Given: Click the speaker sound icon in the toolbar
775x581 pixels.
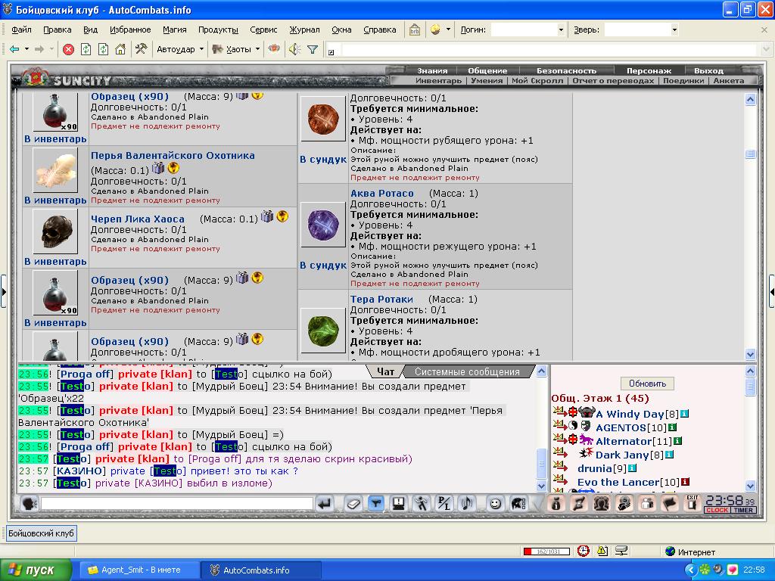Looking at the screenshot, I should (x=294, y=49).
